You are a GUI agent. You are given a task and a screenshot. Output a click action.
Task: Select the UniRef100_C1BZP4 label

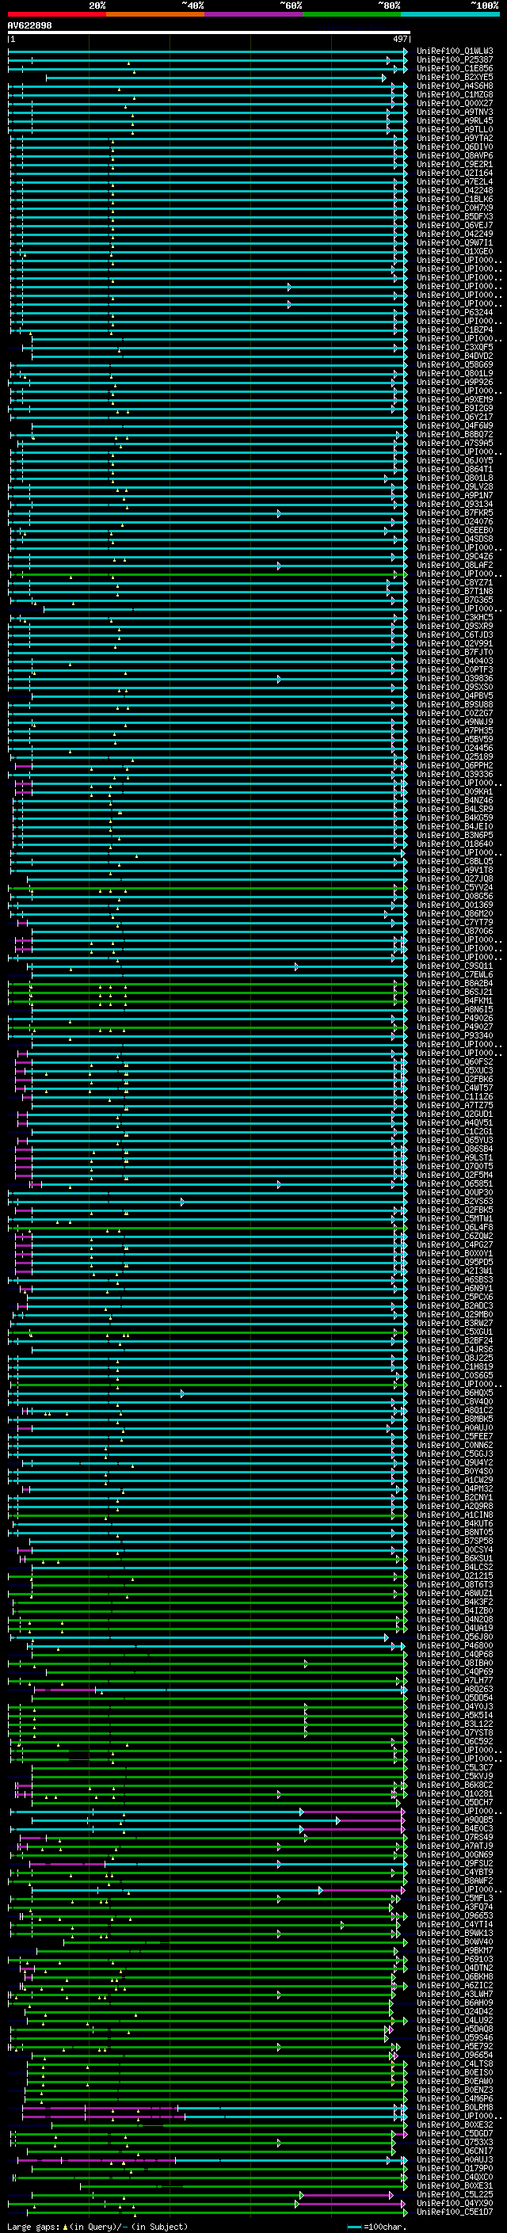455,330
